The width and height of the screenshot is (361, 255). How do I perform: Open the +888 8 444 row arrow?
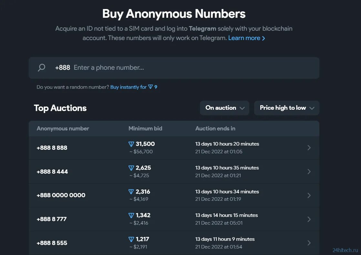(x=309, y=172)
